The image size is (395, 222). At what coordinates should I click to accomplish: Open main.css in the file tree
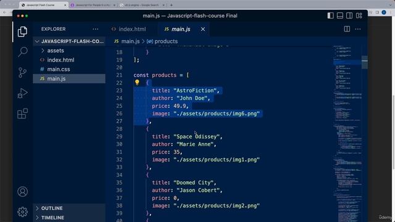(69, 69)
